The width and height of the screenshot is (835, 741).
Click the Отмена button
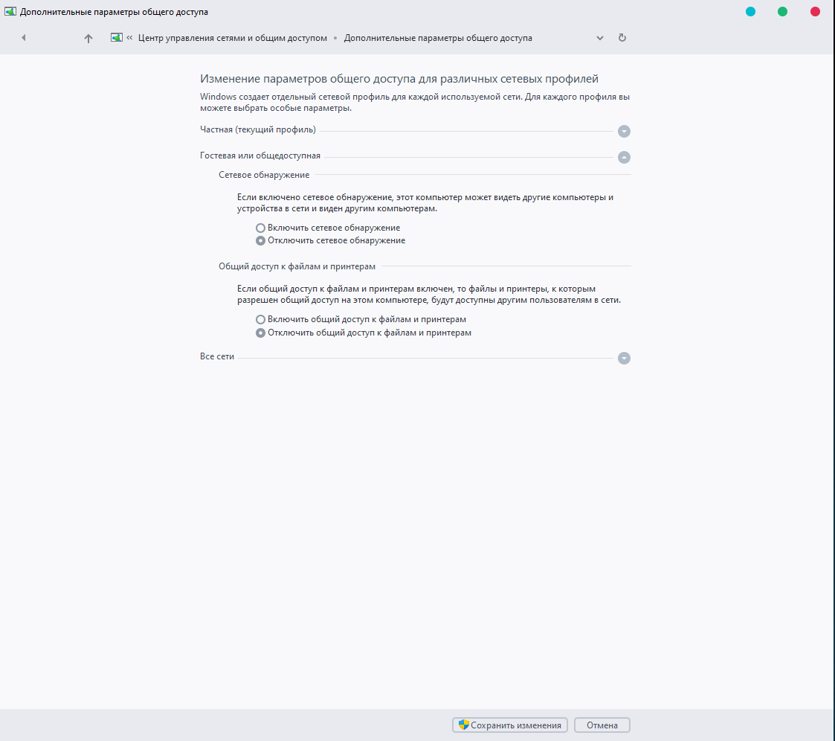click(x=602, y=725)
